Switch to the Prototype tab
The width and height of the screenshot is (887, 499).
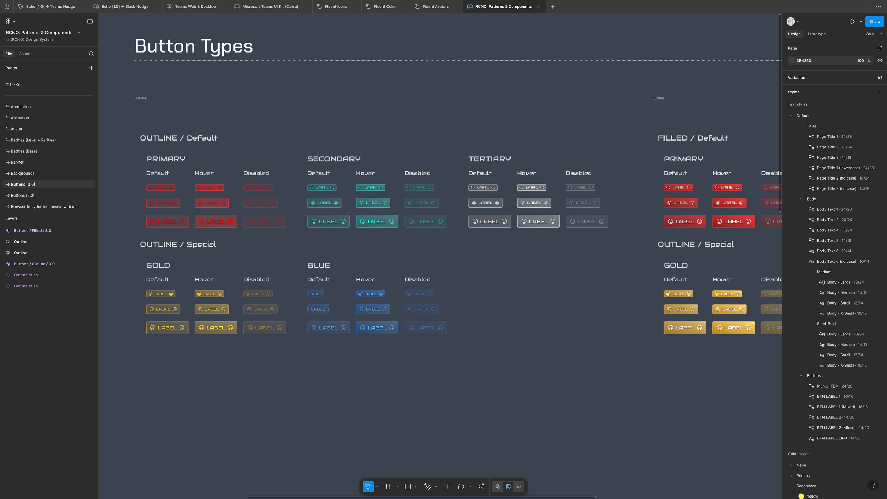click(816, 34)
